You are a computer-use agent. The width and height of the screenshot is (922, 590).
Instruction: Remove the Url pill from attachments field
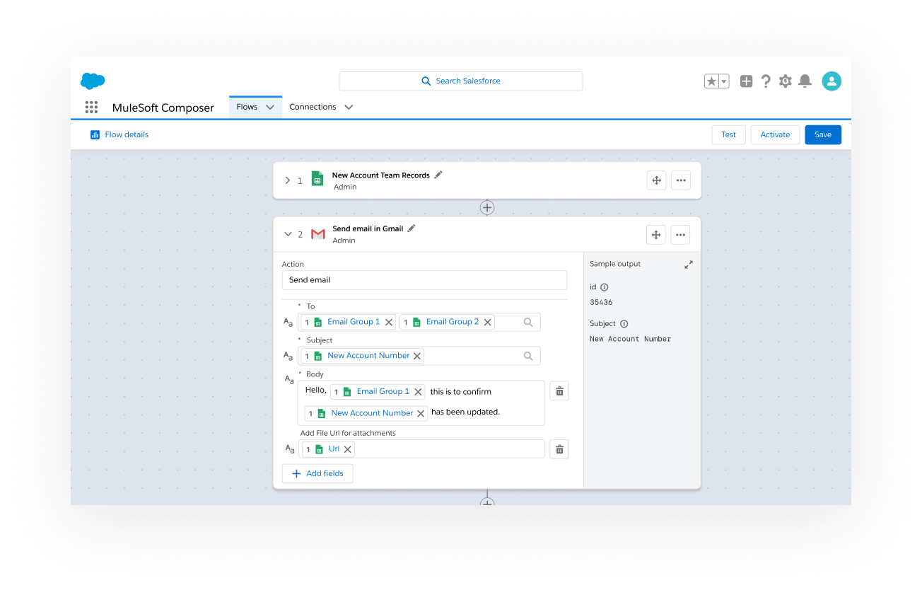[347, 449]
